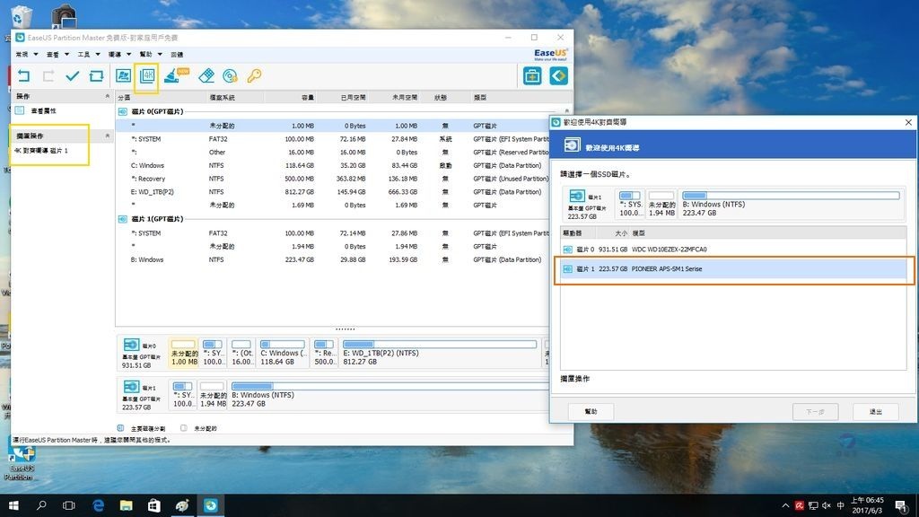This screenshot has width=919, height=517.
Task: Click the gold key activation icon
Action: (254, 76)
